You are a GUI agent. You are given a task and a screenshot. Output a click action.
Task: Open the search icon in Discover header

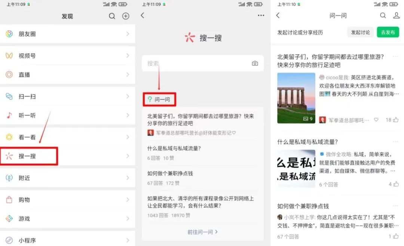tap(112, 16)
